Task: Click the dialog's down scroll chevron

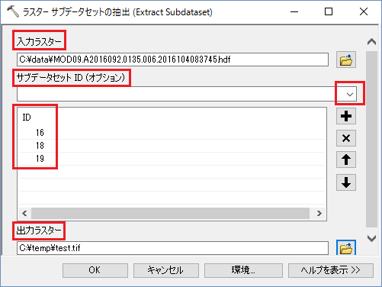Action: 371,238
